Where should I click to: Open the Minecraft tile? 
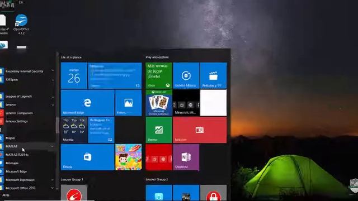point(186,103)
